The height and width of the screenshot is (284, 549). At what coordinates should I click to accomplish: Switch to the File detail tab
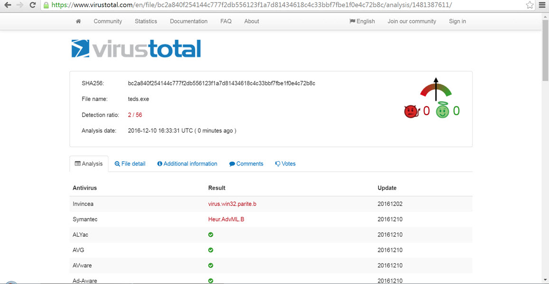click(x=130, y=164)
